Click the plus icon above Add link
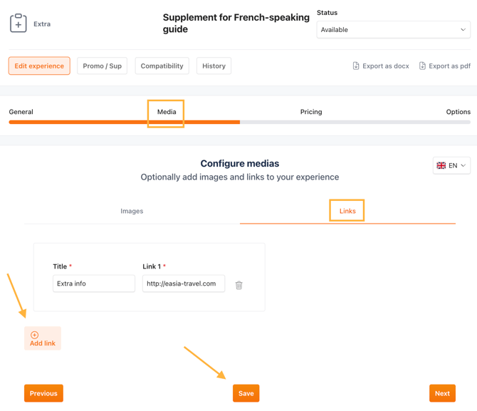Viewport: 477px width, 411px height. click(34, 335)
